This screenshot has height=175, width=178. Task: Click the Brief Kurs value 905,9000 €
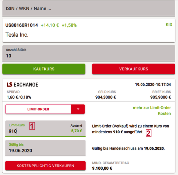161,97
